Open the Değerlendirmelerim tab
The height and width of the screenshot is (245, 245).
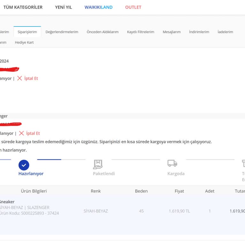pyautogui.click(x=62, y=32)
